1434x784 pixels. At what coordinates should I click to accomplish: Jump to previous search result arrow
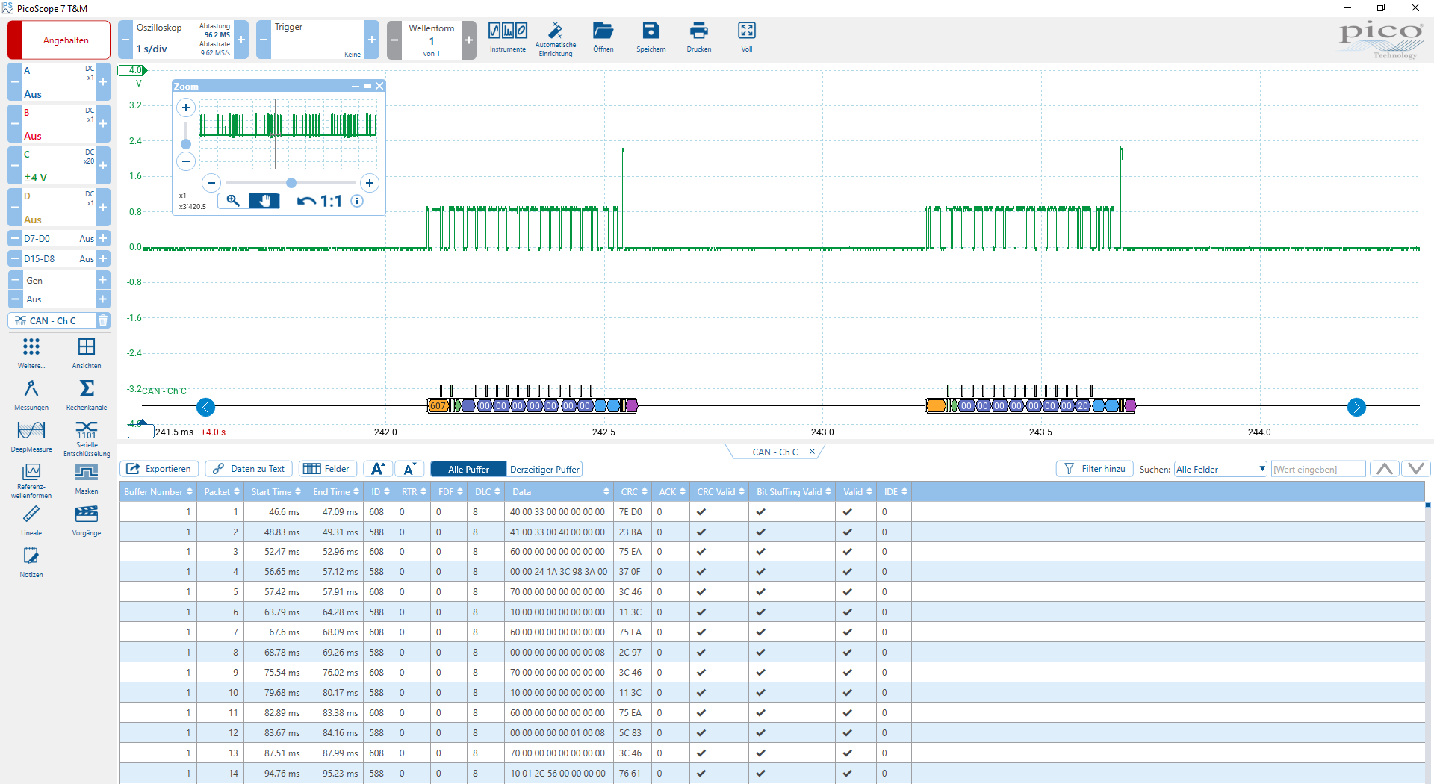(x=1385, y=469)
